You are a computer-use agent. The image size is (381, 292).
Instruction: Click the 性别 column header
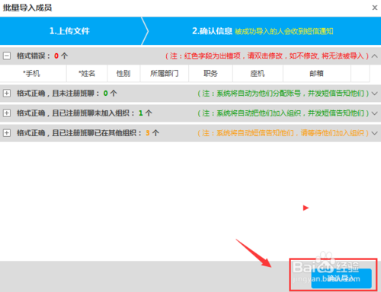pyautogui.click(x=123, y=74)
